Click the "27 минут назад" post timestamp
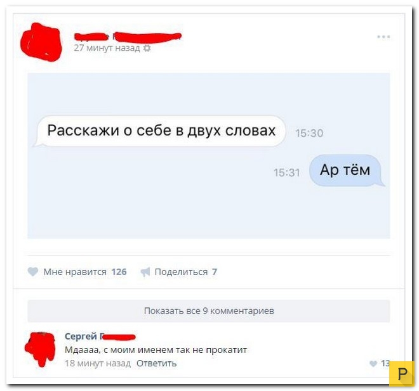 pyautogui.click(x=107, y=48)
